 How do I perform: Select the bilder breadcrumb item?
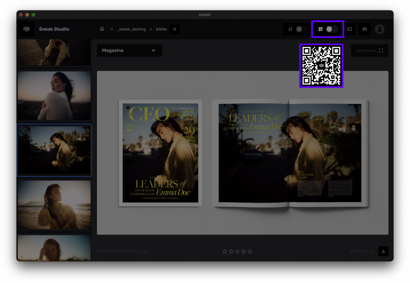coord(161,29)
